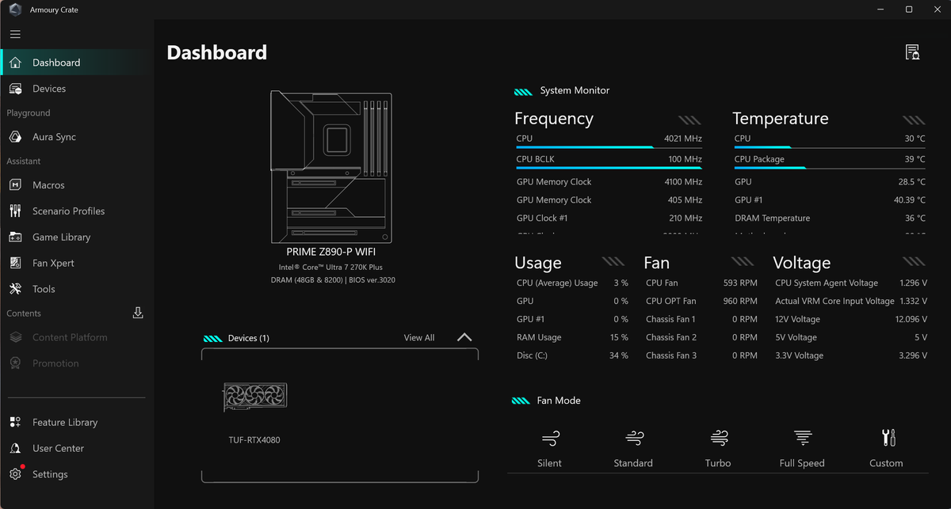Click the Voltage section header
The image size is (951, 509).
802,263
